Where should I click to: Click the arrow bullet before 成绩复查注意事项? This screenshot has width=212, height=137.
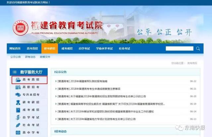pos(56,89)
